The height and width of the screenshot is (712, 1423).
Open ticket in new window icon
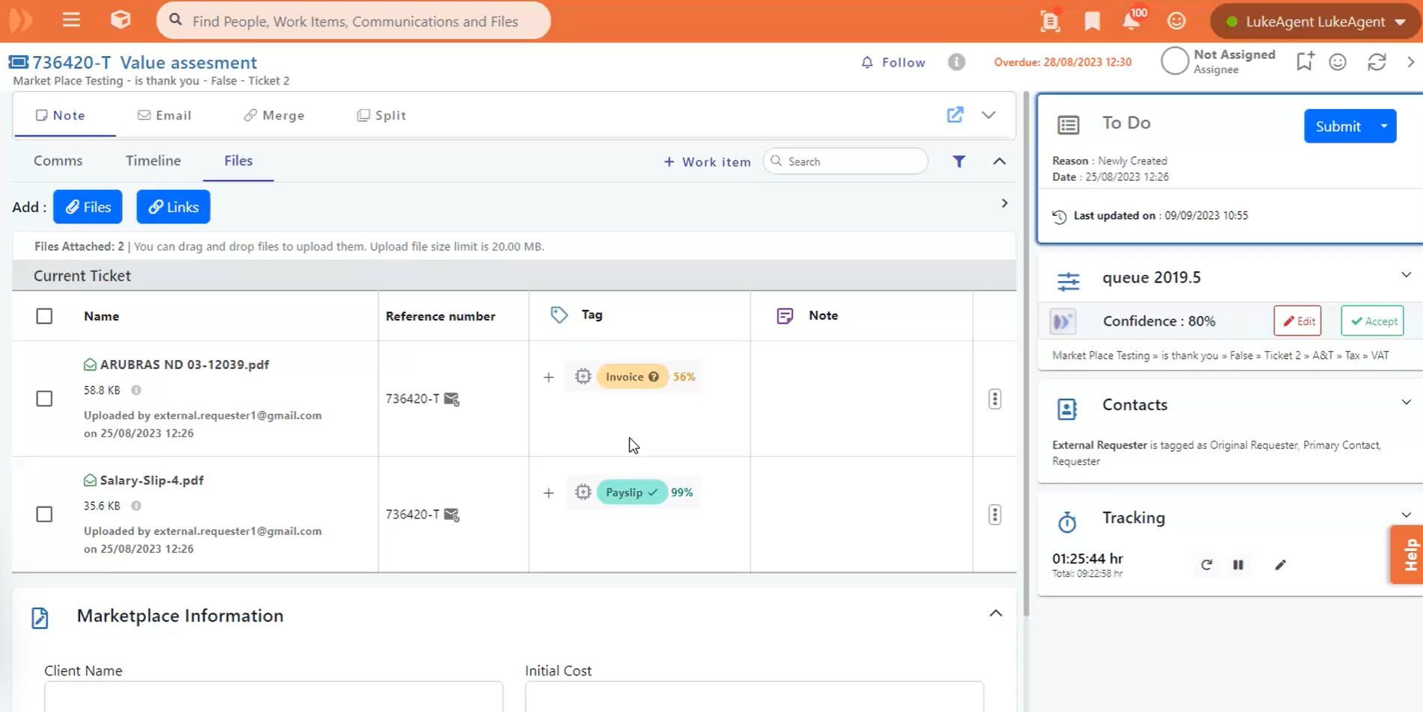pos(955,115)
